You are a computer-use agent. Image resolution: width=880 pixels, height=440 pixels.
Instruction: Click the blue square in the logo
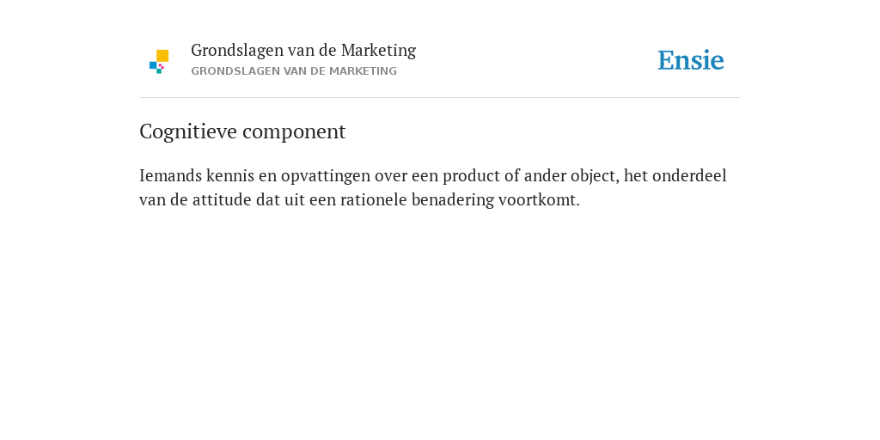click(x=153, y=65)
